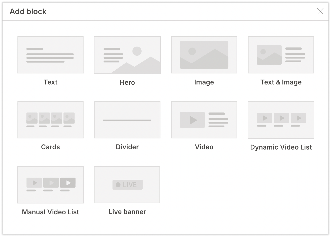Click the "Manual Video List" caption

coord(50,212)
